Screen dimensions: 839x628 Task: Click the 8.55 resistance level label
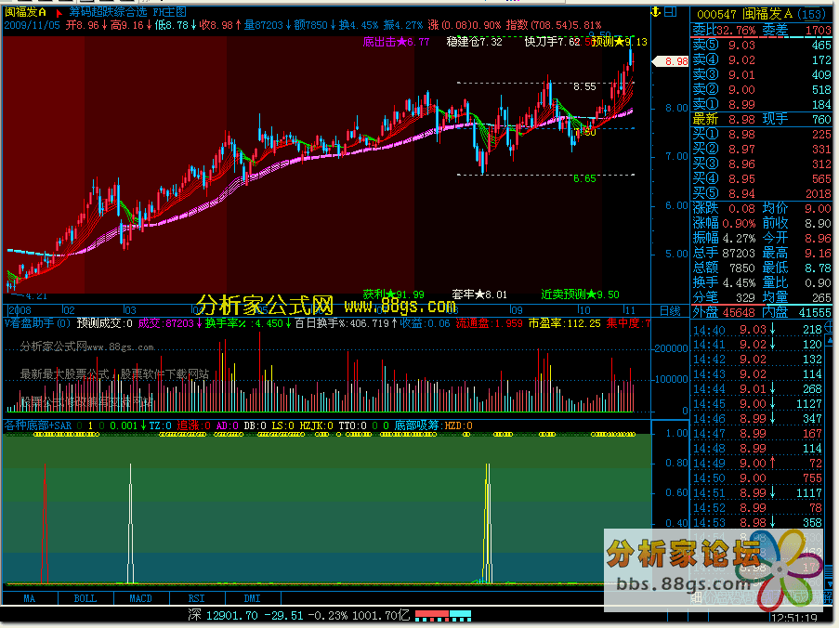tap(584, 86)
